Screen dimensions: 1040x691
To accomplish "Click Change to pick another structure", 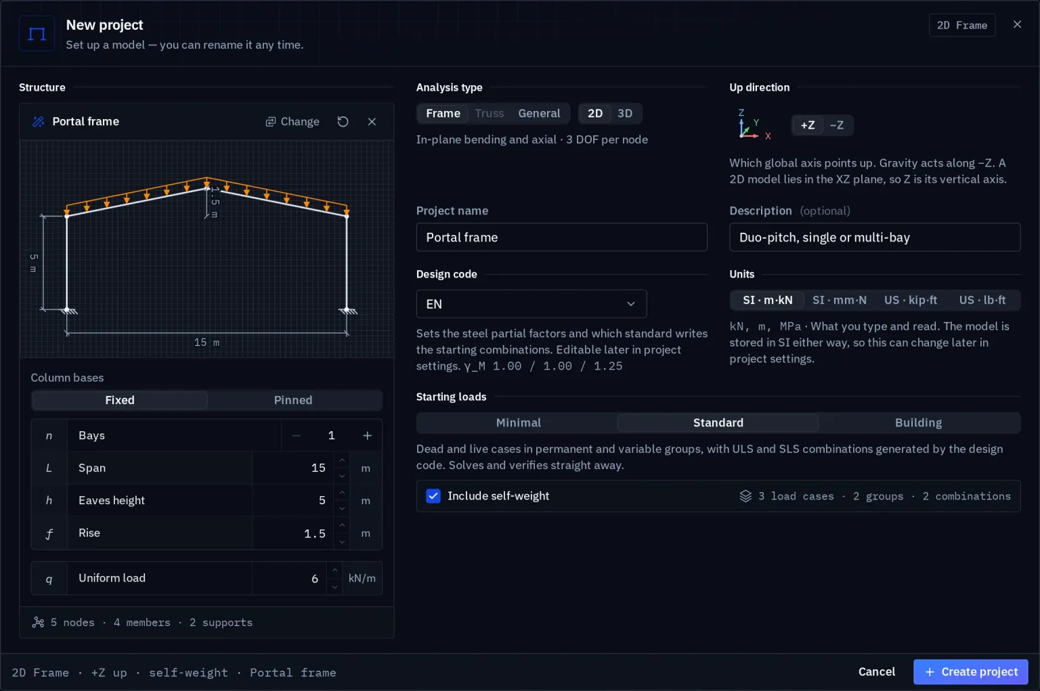I will tap(292, 122).
